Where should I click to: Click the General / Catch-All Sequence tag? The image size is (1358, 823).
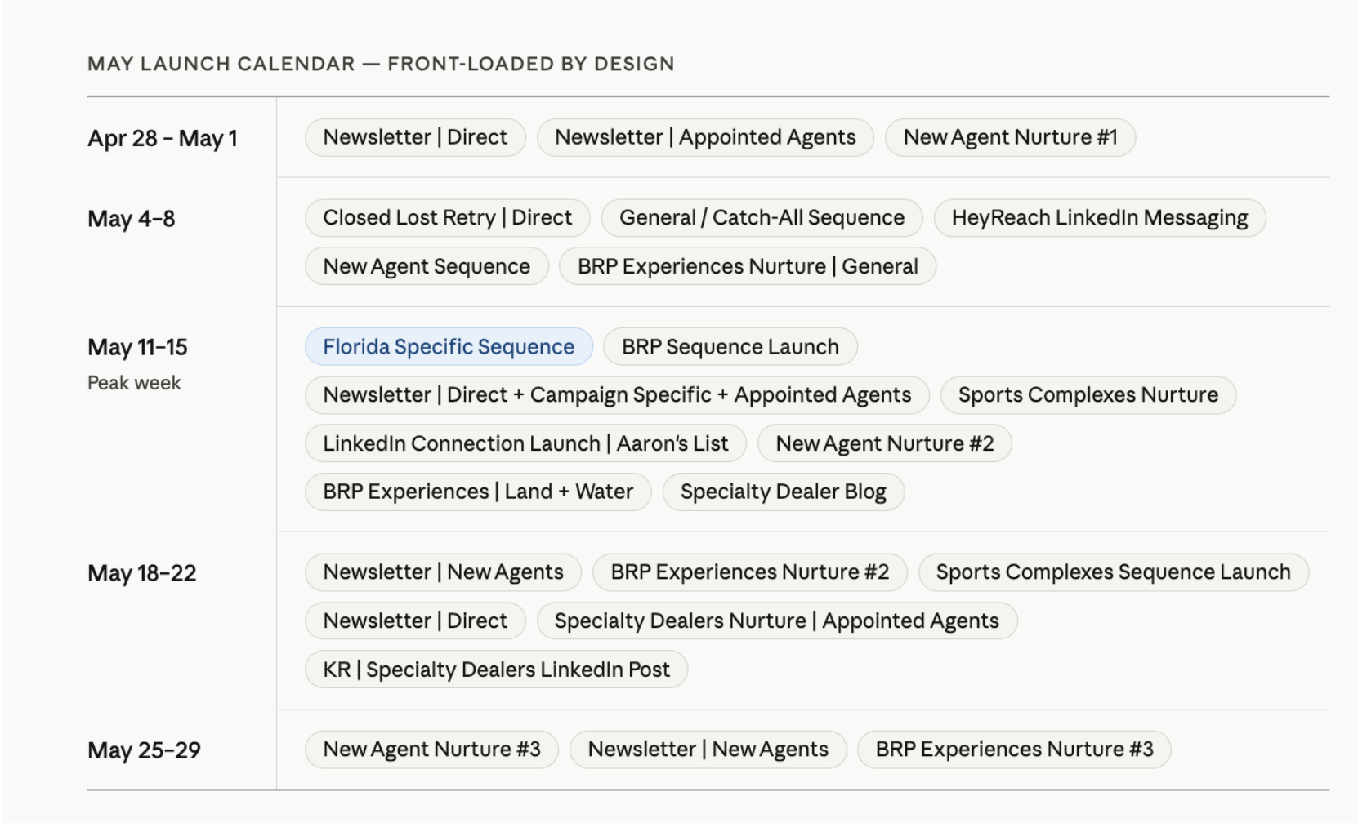[x=762, y=218]
